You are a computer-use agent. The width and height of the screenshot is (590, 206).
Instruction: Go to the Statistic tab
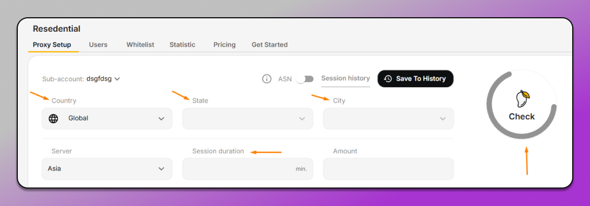183,44
